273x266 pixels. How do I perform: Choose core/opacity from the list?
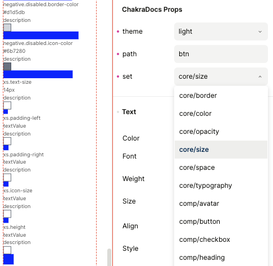[x=221, y=132]
